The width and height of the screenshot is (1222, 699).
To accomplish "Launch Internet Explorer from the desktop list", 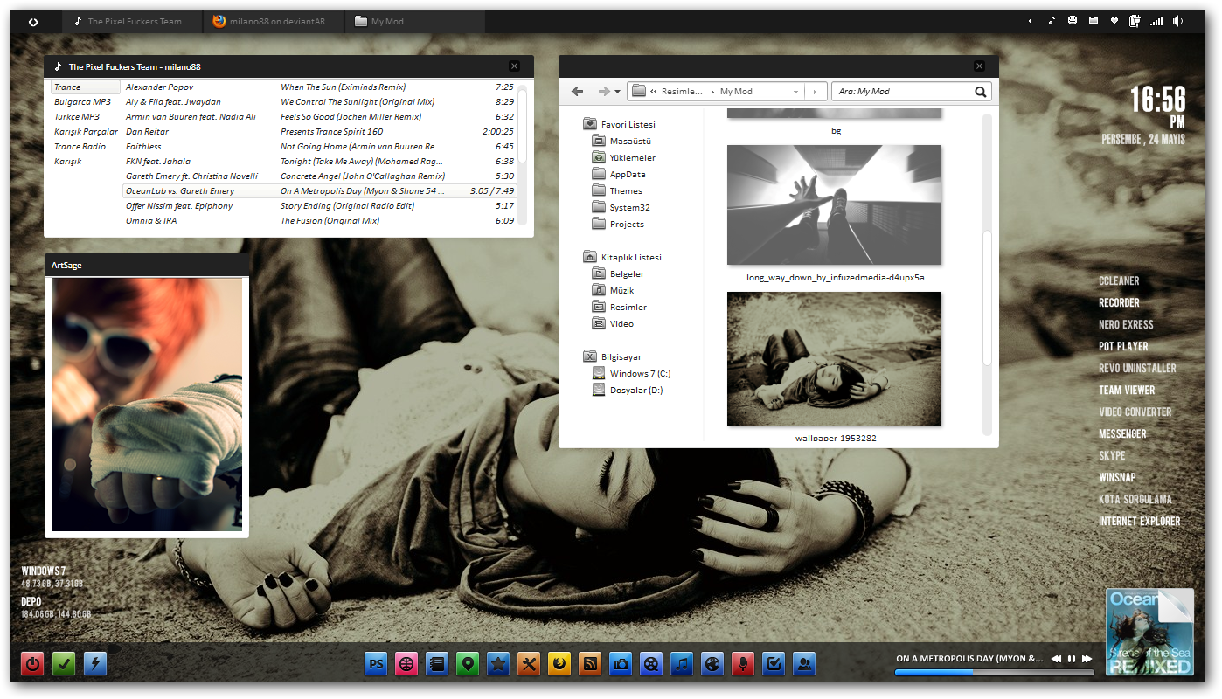I will click(1140, 522).
